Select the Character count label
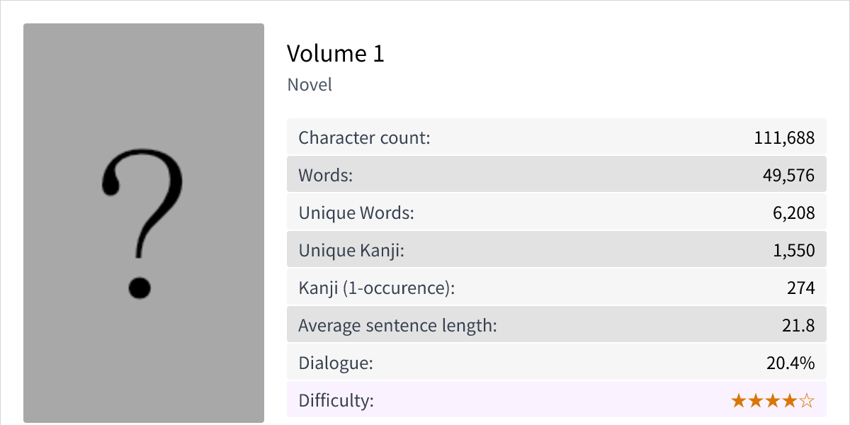850x425 pixels. pyautogui.click(x=364, y=137)
